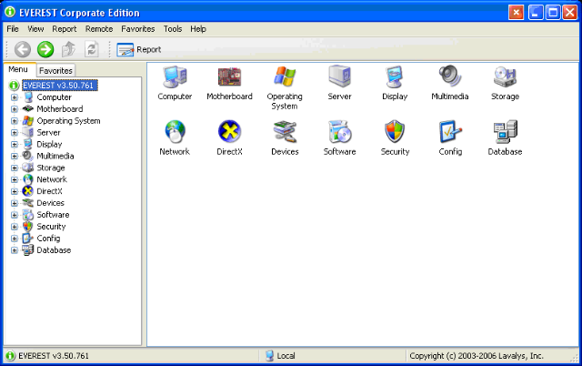Open the Tools menu
This screenshot has height=366, width=582.
(x=173, y=29)
